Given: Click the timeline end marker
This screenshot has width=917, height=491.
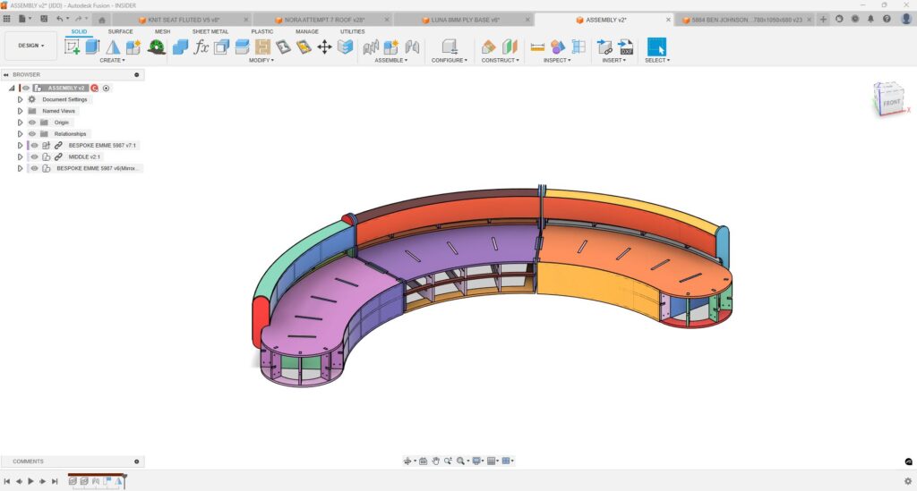Looking at the screenshot, I should click(x=124, y=480).
